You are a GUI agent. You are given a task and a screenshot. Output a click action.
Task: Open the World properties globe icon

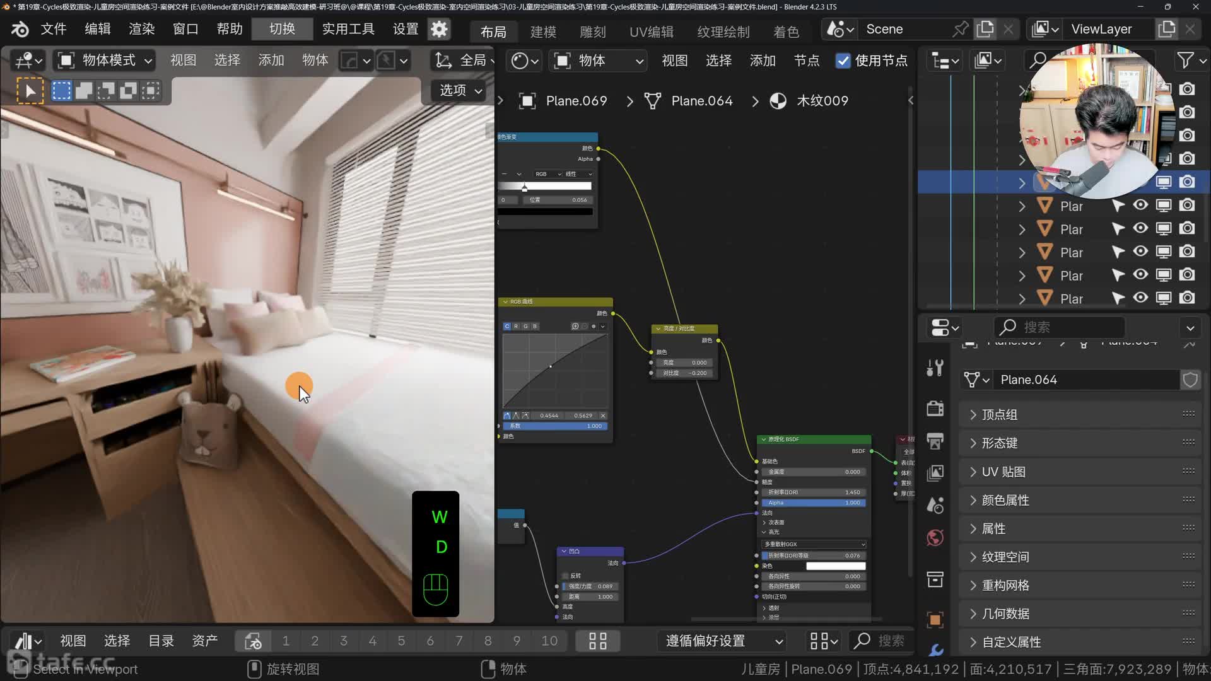point(935,538)
